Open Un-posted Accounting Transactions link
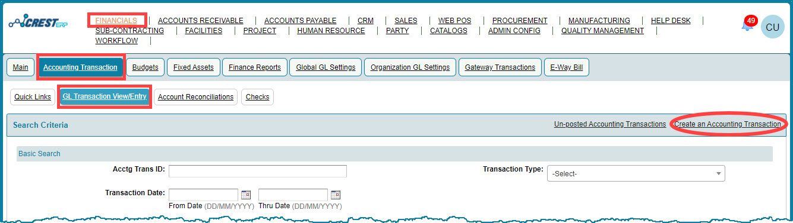793x223 pixels. click(610, 124)
